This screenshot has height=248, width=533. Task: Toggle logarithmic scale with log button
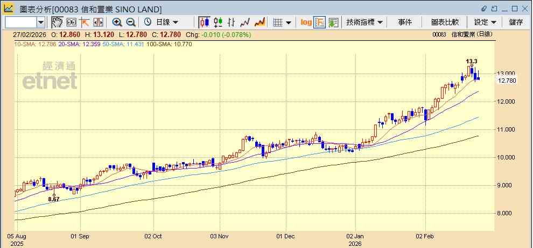point(306,23)
